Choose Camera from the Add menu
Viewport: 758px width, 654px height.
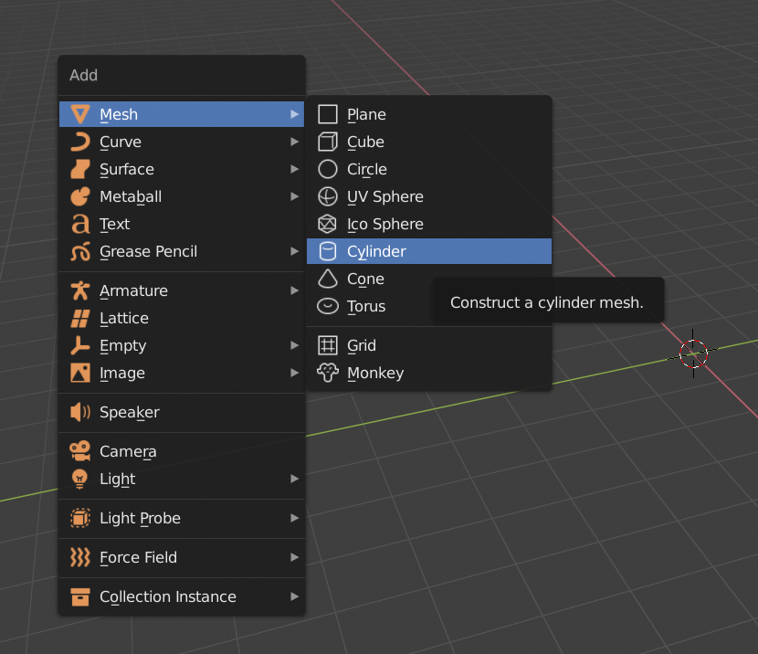click(182, 451)
